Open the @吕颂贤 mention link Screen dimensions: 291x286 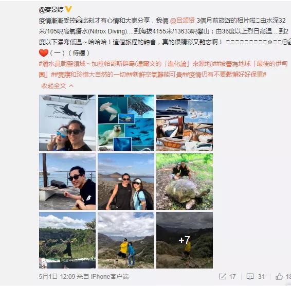pyautogui.click(x=182, y=21)
